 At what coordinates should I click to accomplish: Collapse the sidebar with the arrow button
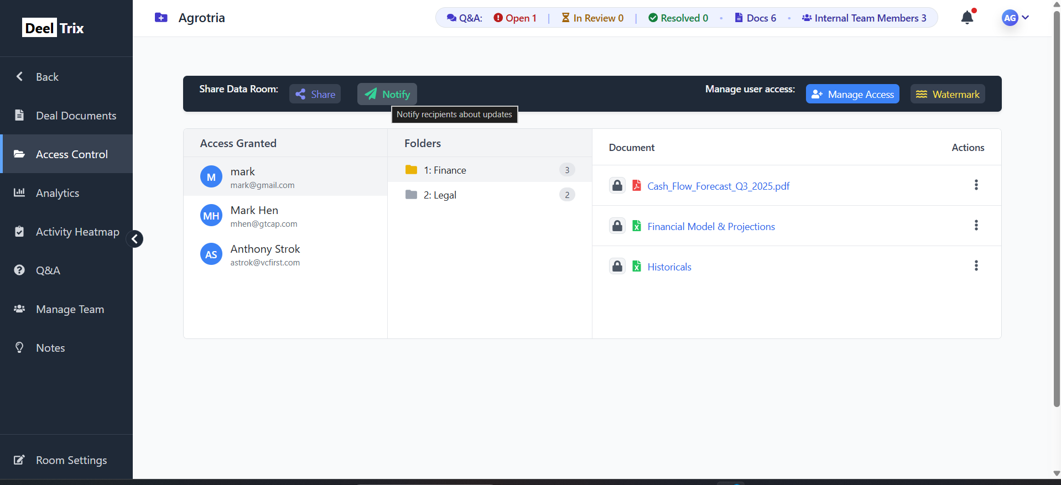[x=134, y=239]
